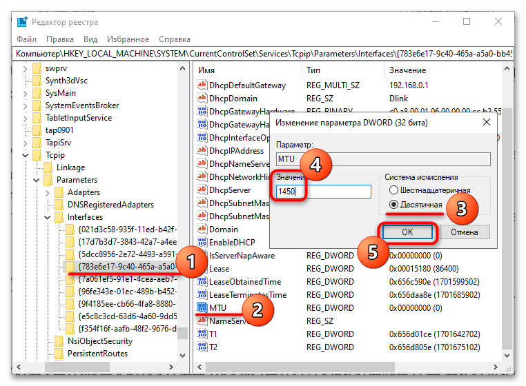Click the T2 DWORD value icon

click(x=202, y=347)
